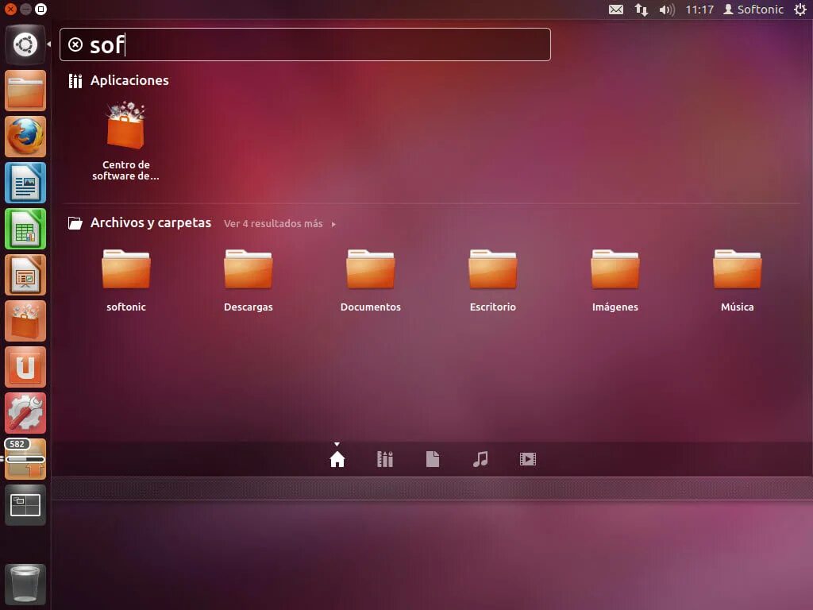Screen dimensions: 813x610
Task: Open the Trash in the launcher
Action: click(x=25, y=584)
